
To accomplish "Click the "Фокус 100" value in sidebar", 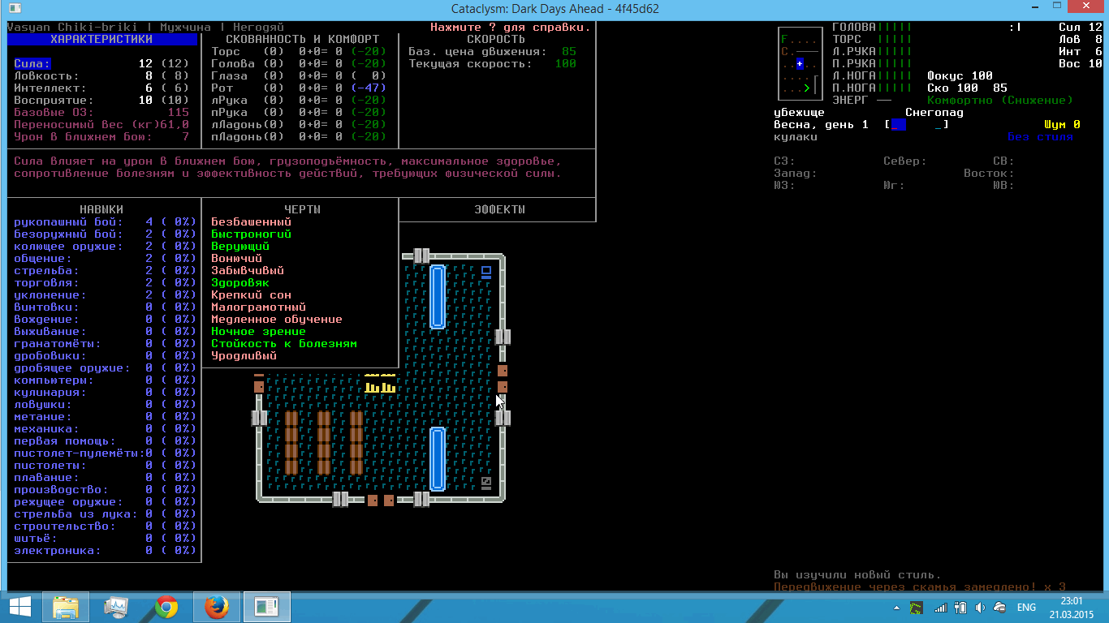I will pos(960,75).
